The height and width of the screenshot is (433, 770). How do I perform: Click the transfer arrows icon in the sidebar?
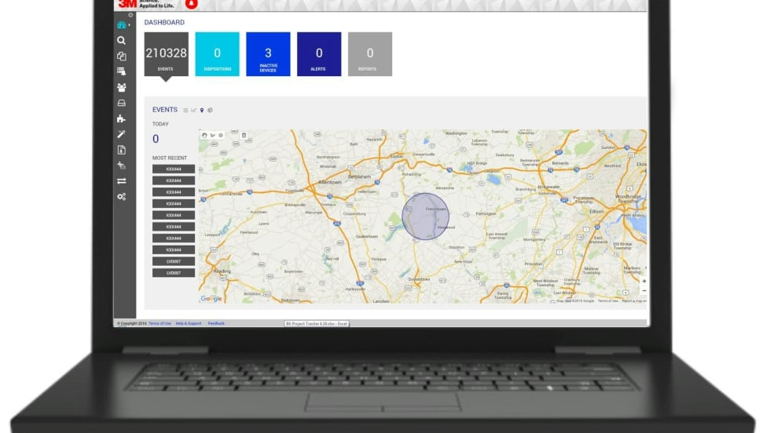click(x=121, y=181)
